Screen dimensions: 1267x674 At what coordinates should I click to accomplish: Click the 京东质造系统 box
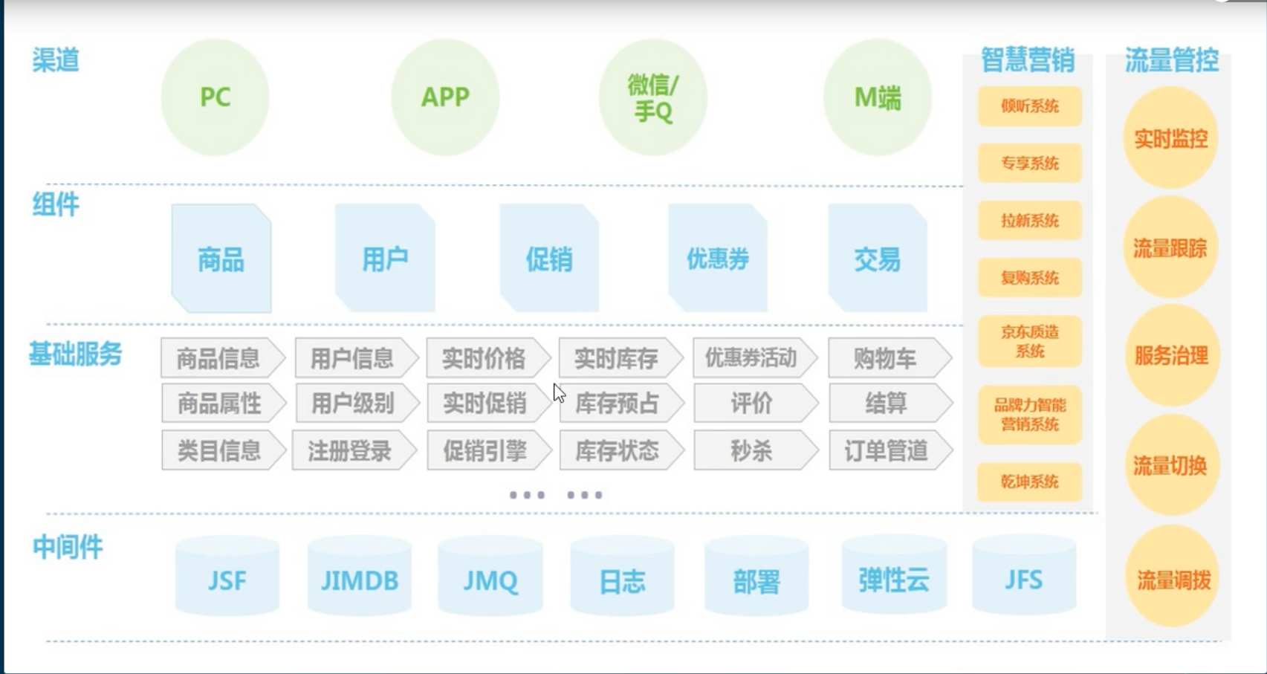[1030, 341]
